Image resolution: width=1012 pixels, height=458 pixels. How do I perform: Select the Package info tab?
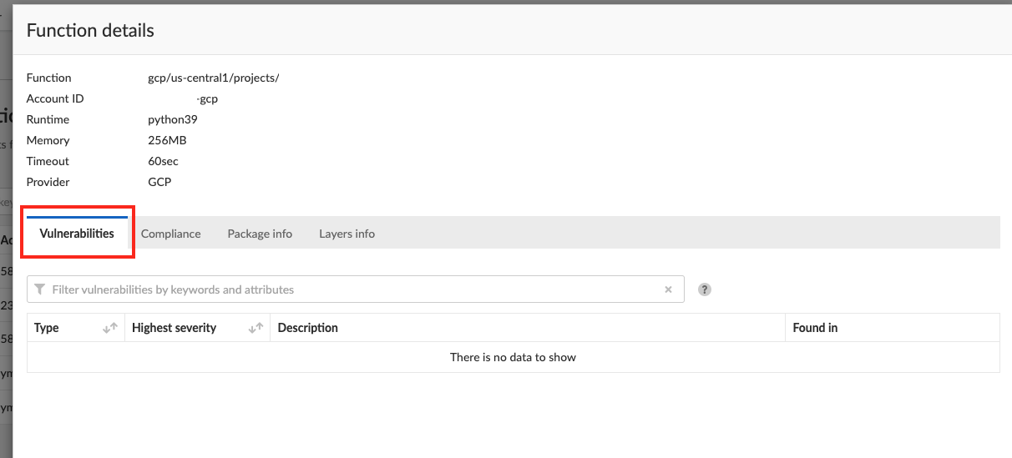(260, 234)
